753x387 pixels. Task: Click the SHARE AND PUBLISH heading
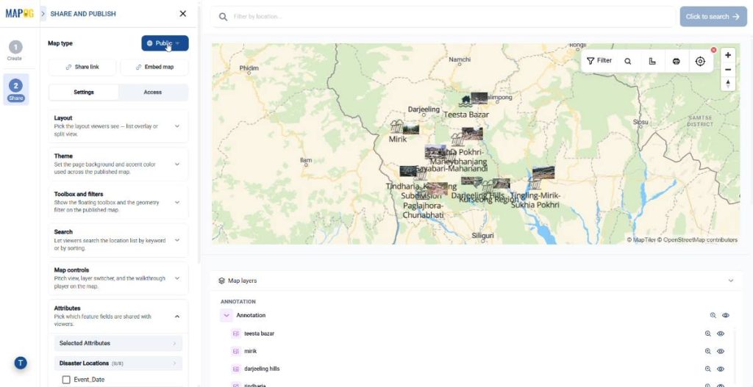pos(83,14)
